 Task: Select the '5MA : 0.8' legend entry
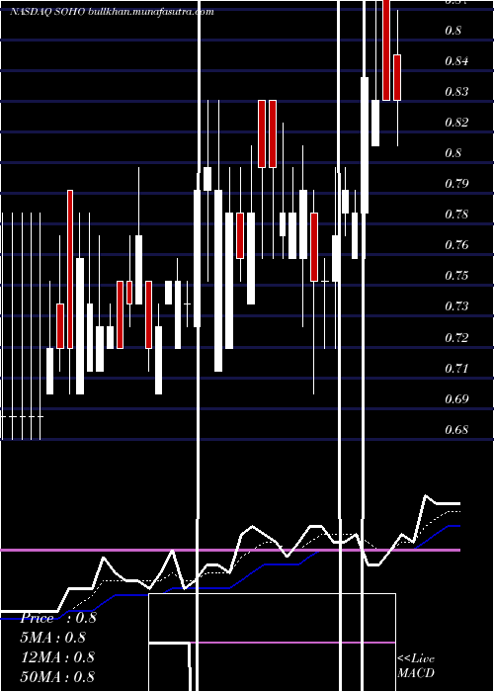coord(53,638)
